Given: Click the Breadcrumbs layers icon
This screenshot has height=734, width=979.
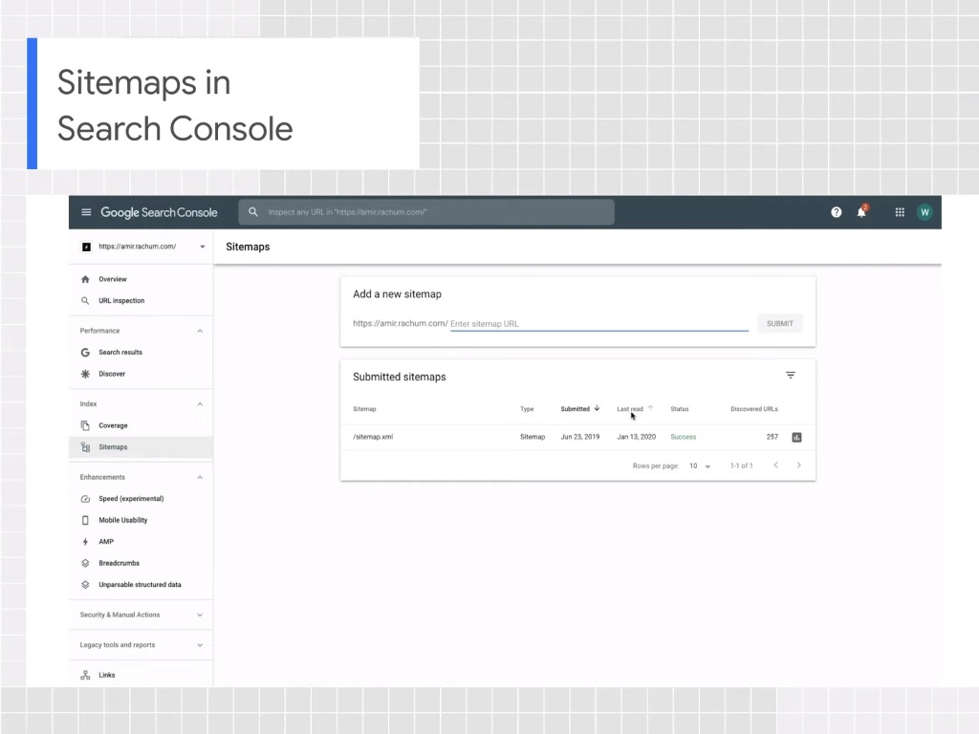Looking at the screenshot, I should 85,563.
